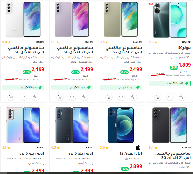The width and height of the screenshot is (193, 174).
Task: Favorite the lavender Galaxy S21 FE
Action: coord(72,97)
